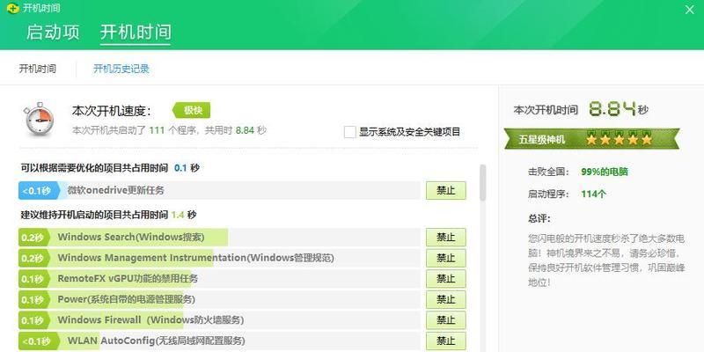Click 禁止 for Windows Management Instrumentation
Viewport: 704px width, 352px height.
[x=446, y=258]
